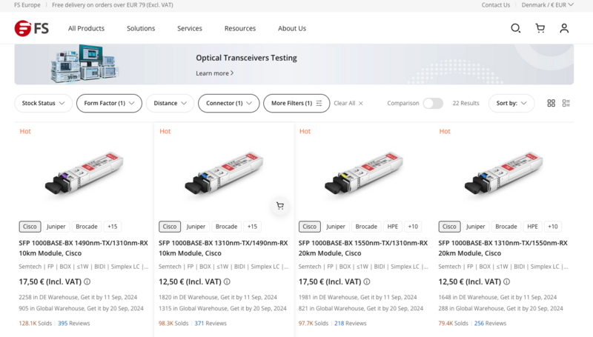Open the shopping cart icon in header
Viewport: 593px width, 337px height.
click(x=540, y=28)
